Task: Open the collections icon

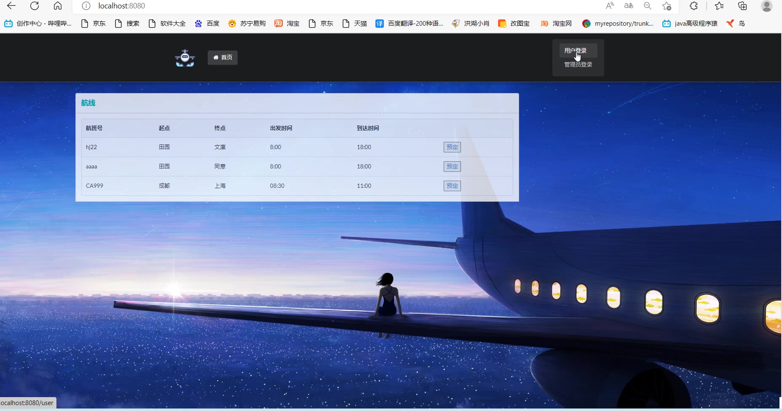Action: [742, 6]
